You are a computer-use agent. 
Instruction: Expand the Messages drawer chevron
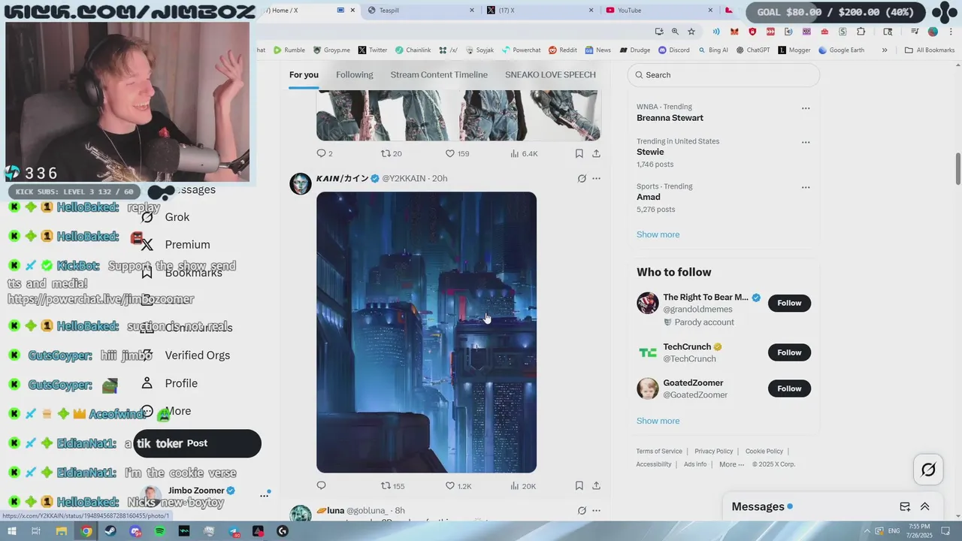coord(925,507)
